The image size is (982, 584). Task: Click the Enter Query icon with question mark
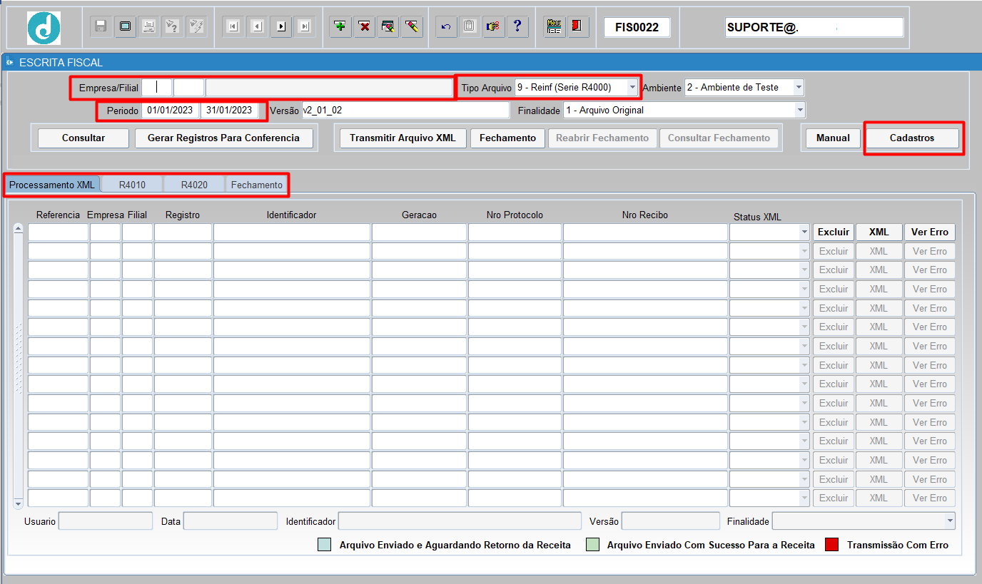coord(172,26)
